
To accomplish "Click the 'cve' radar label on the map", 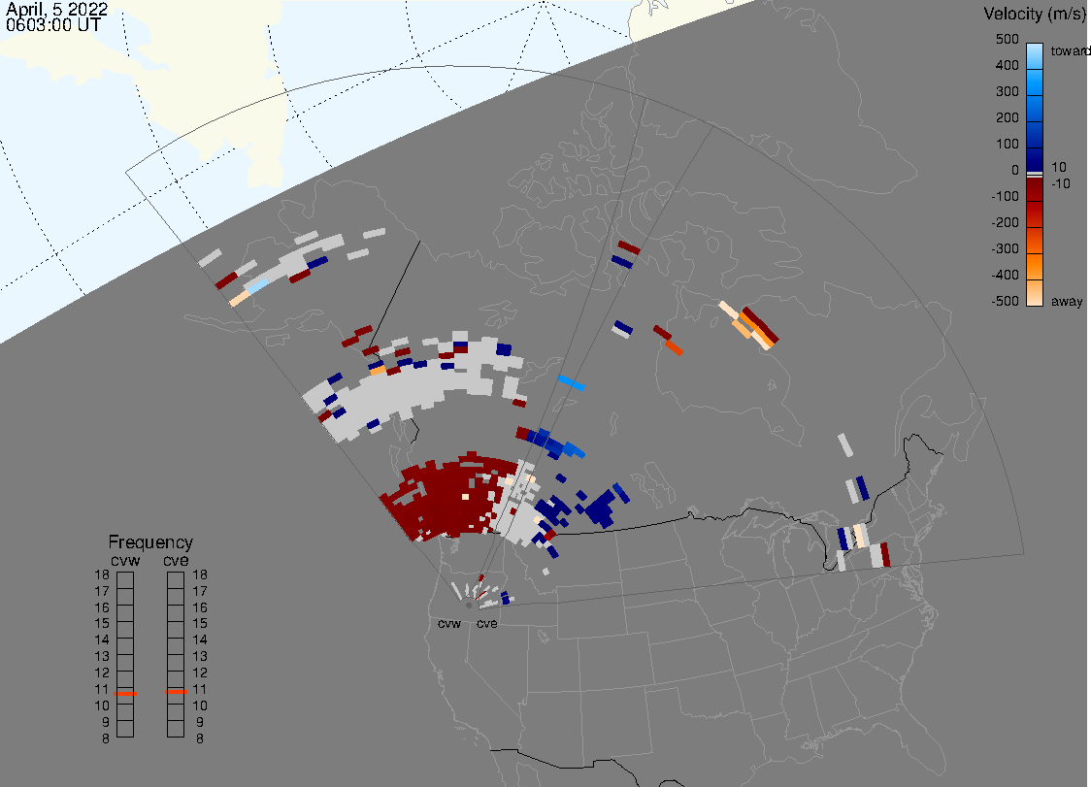I will (487, 623).
